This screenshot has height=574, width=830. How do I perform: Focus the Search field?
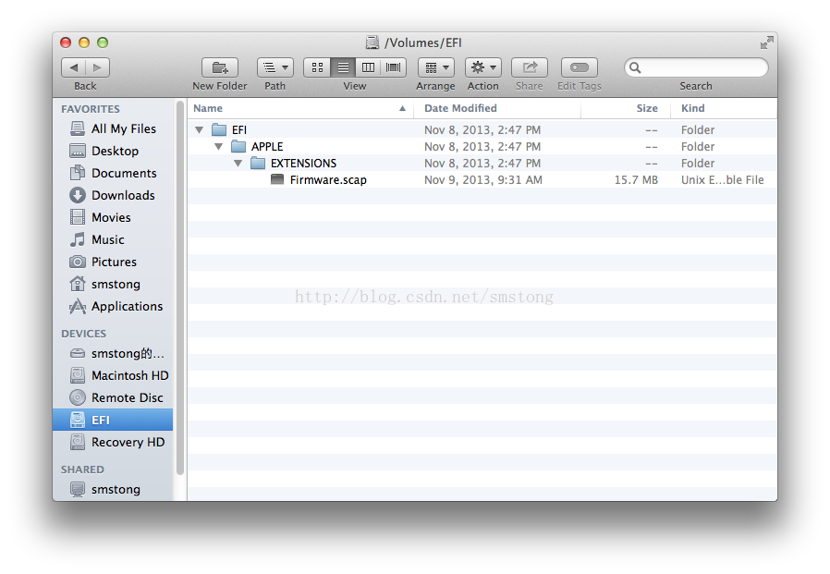696,67
